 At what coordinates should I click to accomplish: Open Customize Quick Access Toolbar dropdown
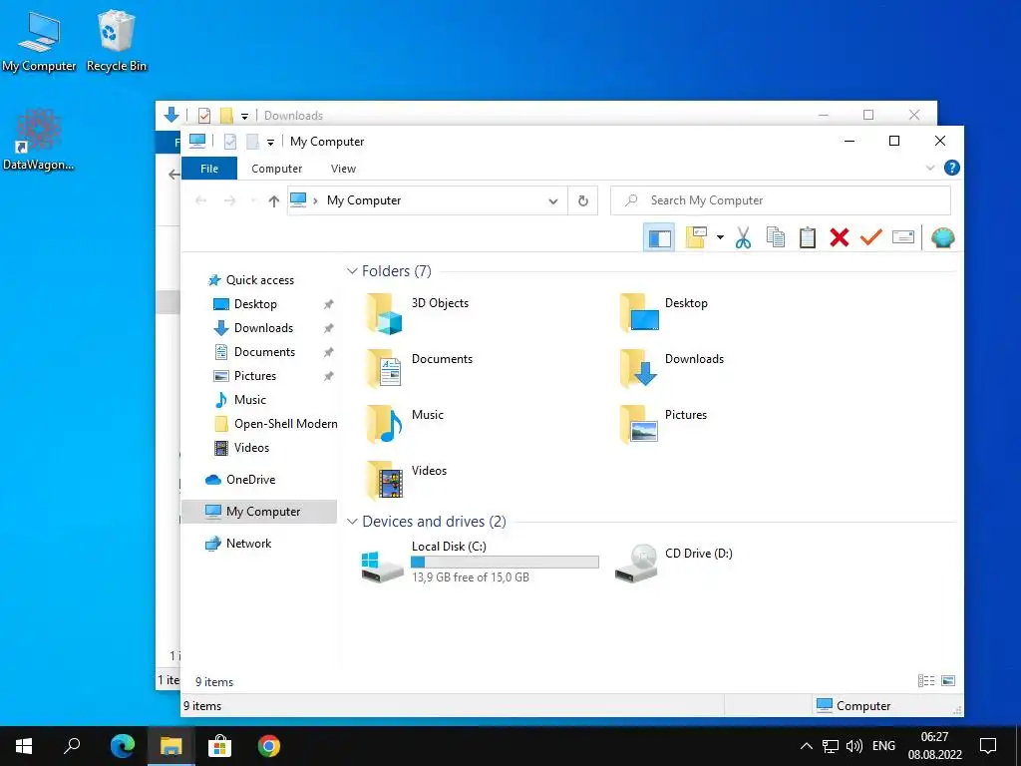tap(270, 142)
